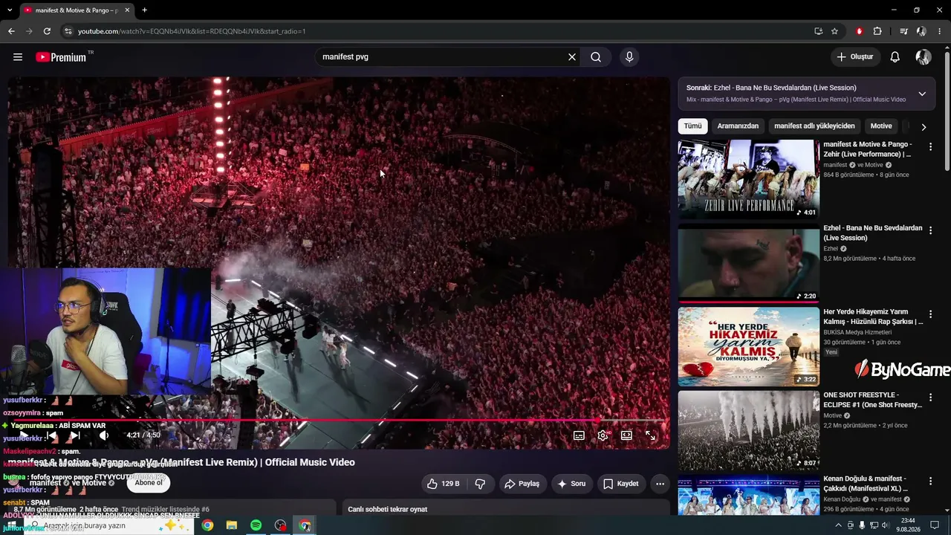The height and width of the screenshot is (535, 951).
Task: Open ONE SHOT FREESTYLE - ECLIPSE title link
Action: tap(873, 400)
